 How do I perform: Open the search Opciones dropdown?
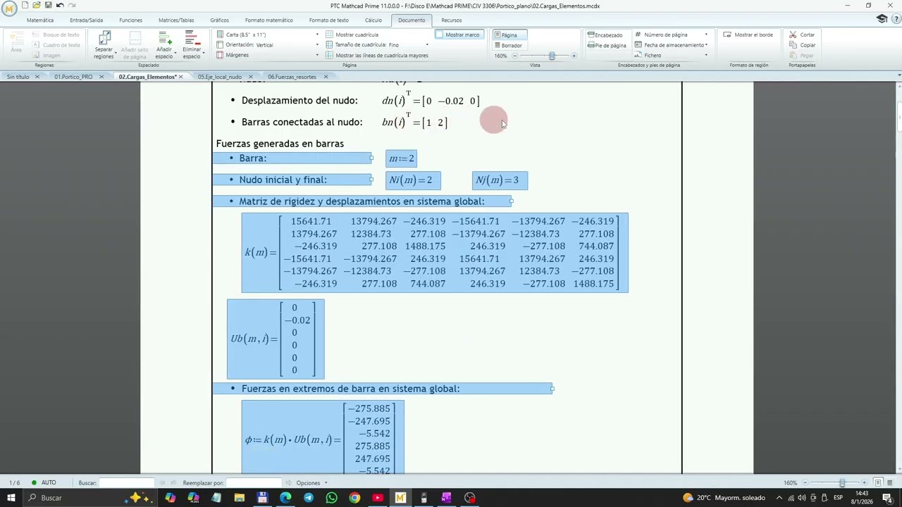pos(311,483)
